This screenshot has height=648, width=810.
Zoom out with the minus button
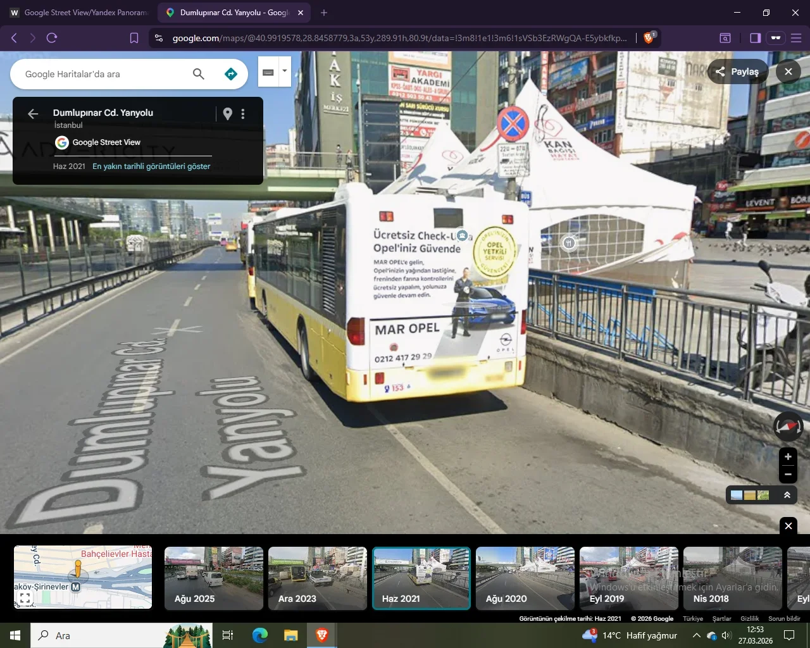click(x=788, y=473)
